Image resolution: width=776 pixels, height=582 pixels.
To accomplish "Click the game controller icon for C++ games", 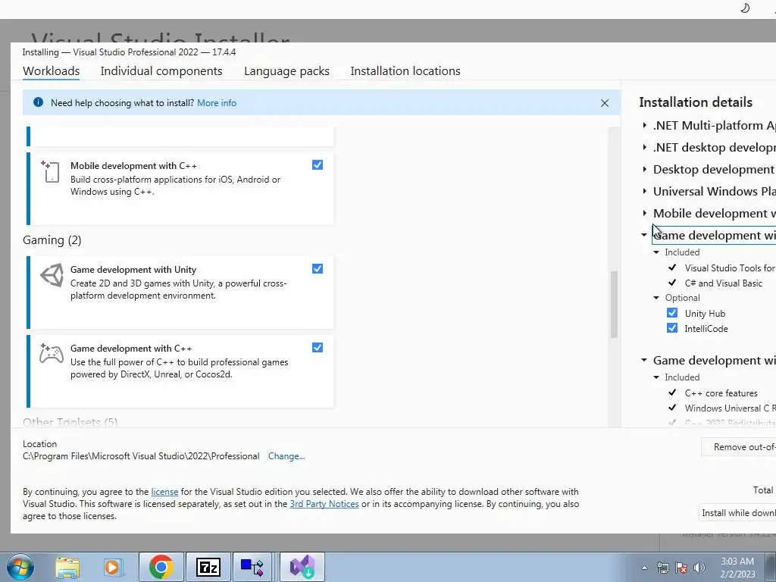I will 52,353.
